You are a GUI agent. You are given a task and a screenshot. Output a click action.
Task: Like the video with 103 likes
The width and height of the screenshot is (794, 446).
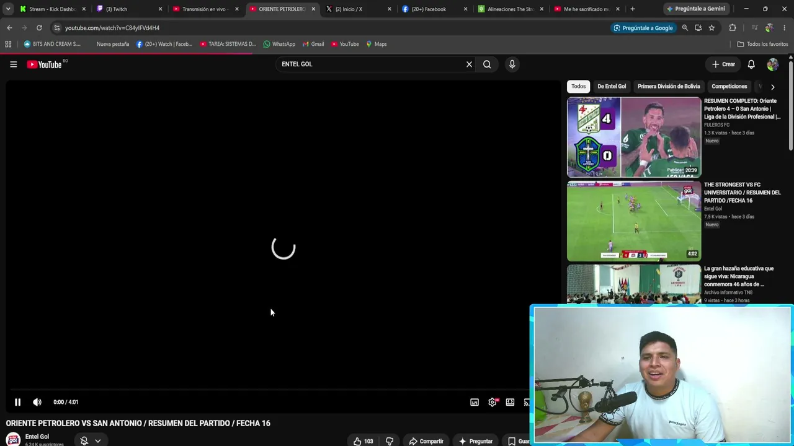(364, 441)
